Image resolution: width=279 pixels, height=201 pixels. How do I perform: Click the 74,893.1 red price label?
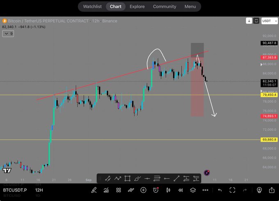click(x=270, y=116)
